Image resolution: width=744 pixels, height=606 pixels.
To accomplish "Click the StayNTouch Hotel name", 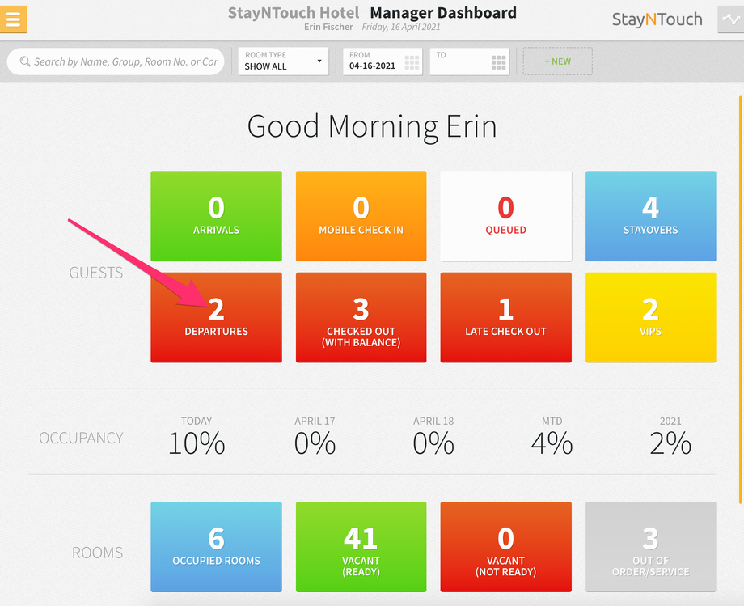I will [x=294, y=13].
